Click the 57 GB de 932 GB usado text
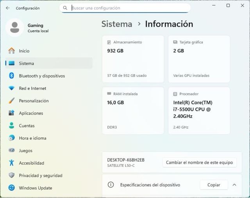 [x=127, y=75]
